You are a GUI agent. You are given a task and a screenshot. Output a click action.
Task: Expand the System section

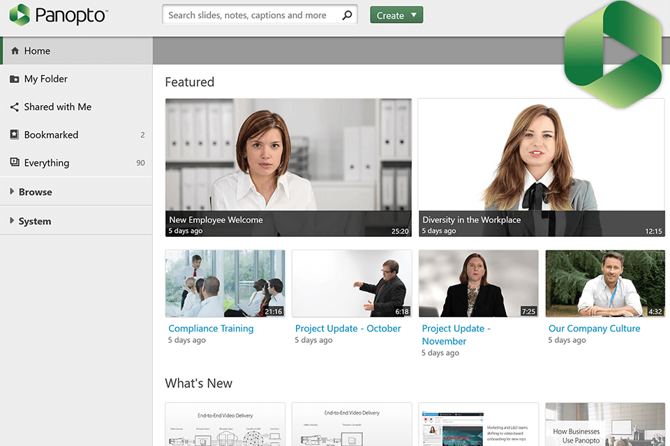(12, 221)
